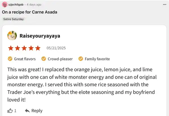
Task: Click the u/pchilgab user avatar
Action: 5,4
